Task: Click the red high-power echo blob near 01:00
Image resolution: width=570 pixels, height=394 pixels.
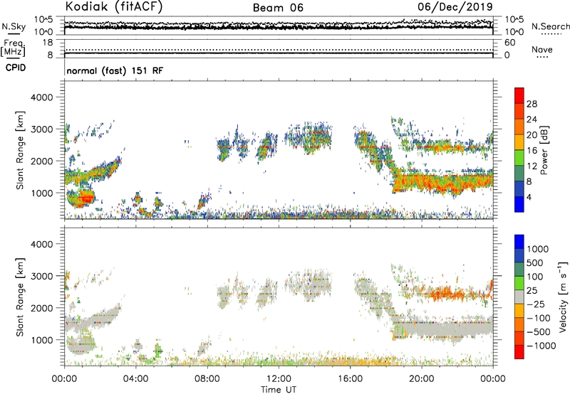Action: click(x=87, y=198)
